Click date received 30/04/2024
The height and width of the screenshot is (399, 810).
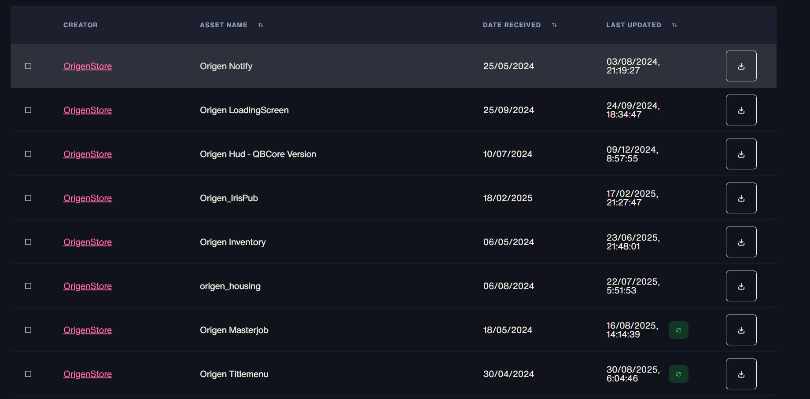click(508, 374)
